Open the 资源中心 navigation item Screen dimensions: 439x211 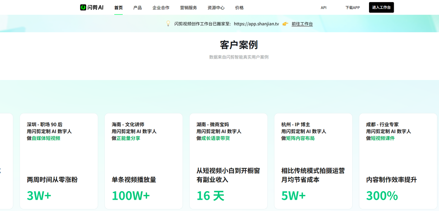[216, 7]
